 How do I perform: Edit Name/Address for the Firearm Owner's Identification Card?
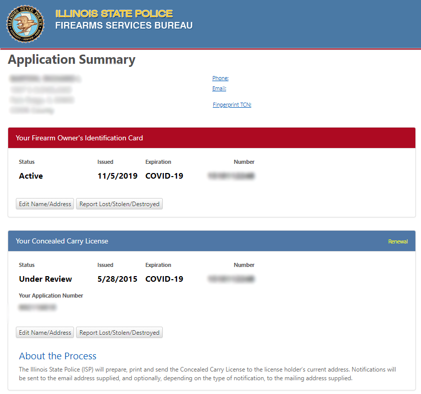45,204
